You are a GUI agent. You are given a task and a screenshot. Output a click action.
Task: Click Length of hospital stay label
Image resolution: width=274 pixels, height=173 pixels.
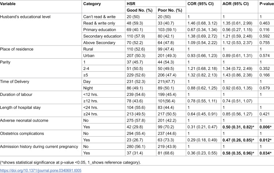(x=20, y=107)
